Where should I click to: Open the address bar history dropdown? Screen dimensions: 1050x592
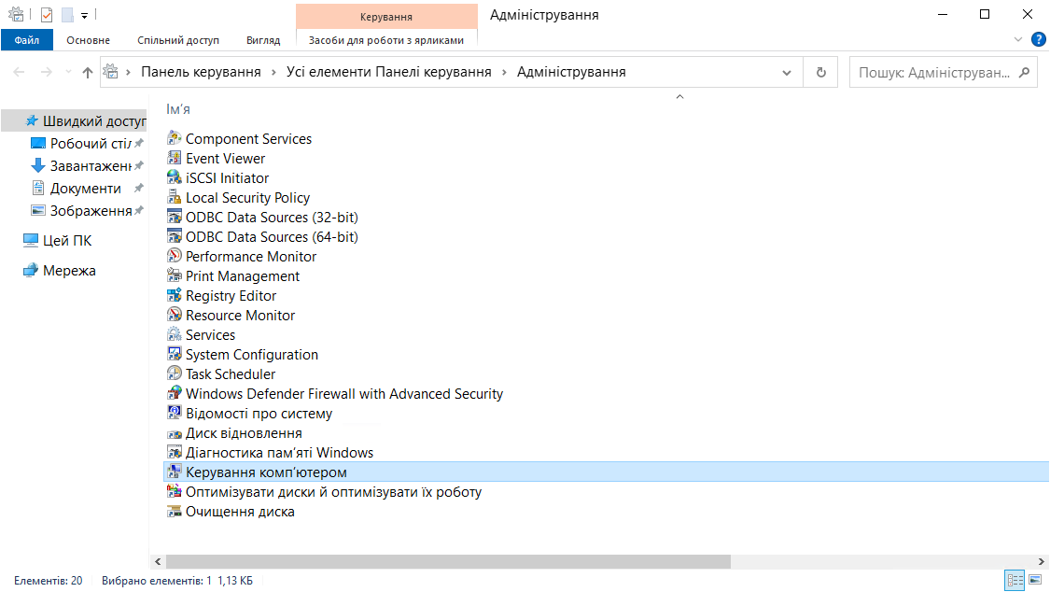click(x=788, y=72)
